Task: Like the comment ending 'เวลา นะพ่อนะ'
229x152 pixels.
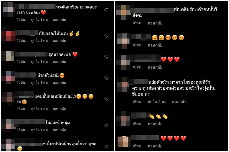Action: (106, 10)
